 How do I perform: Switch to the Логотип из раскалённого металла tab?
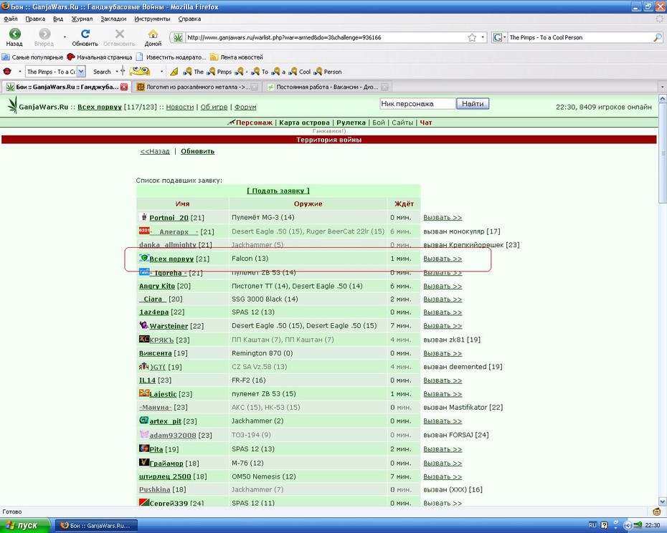tap(197, 87)
